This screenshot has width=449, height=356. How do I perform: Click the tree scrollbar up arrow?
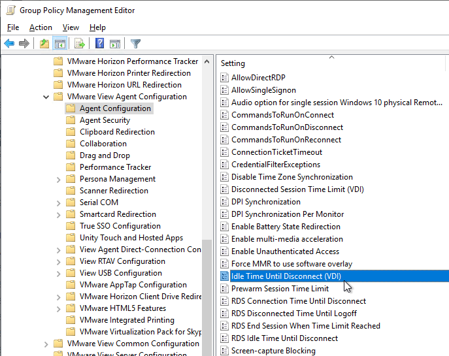tap(207, 61)
